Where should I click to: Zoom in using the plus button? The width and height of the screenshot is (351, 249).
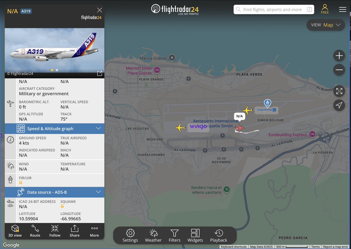pos(339,55)
